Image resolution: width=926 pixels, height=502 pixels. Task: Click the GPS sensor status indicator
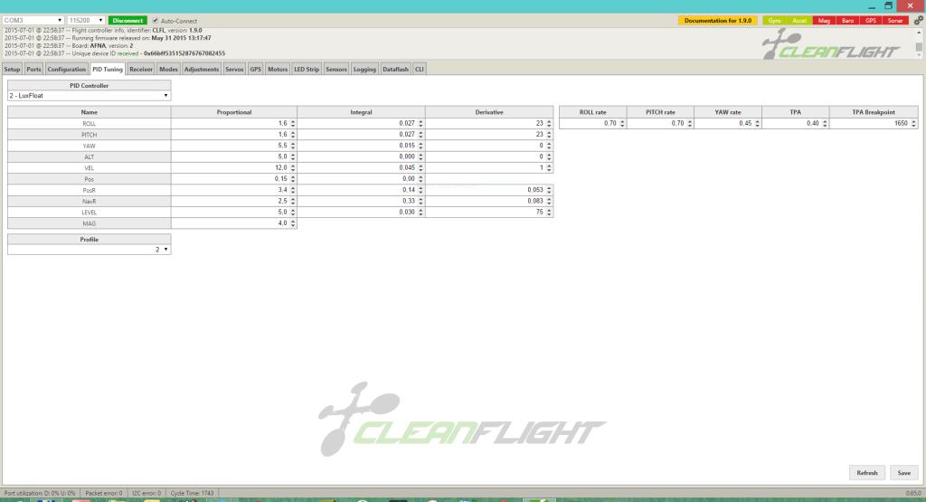tap(871, 20)
